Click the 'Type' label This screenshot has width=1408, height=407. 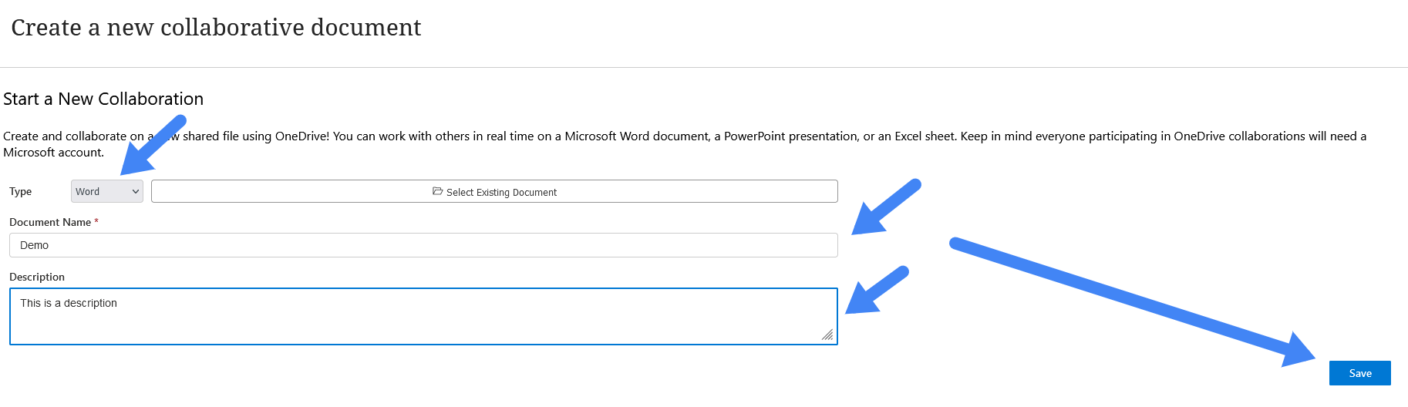coord(21,191)
